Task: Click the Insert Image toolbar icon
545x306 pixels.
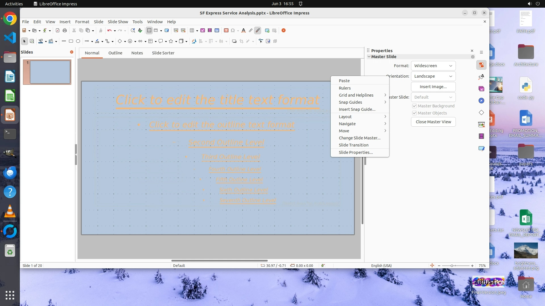Action: tap(203, 31)
